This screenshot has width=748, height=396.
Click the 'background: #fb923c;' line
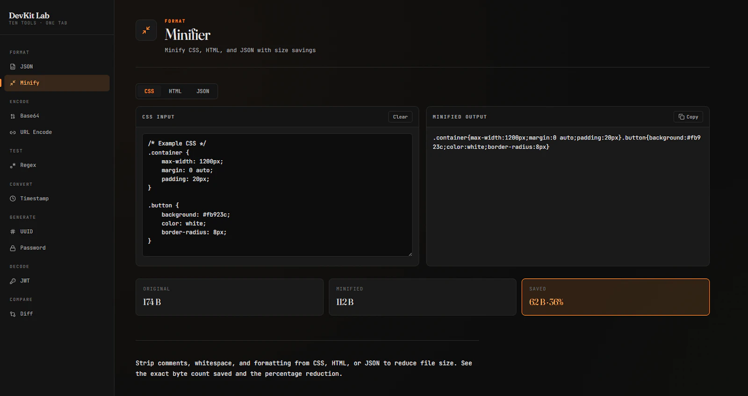[196, 215]
